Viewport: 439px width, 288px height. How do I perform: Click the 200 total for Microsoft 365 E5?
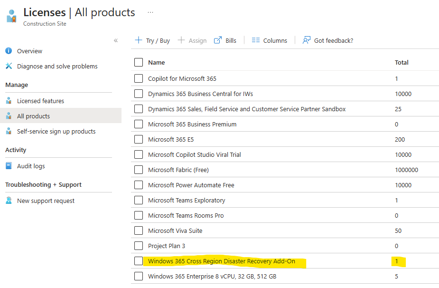click(400, 140)
